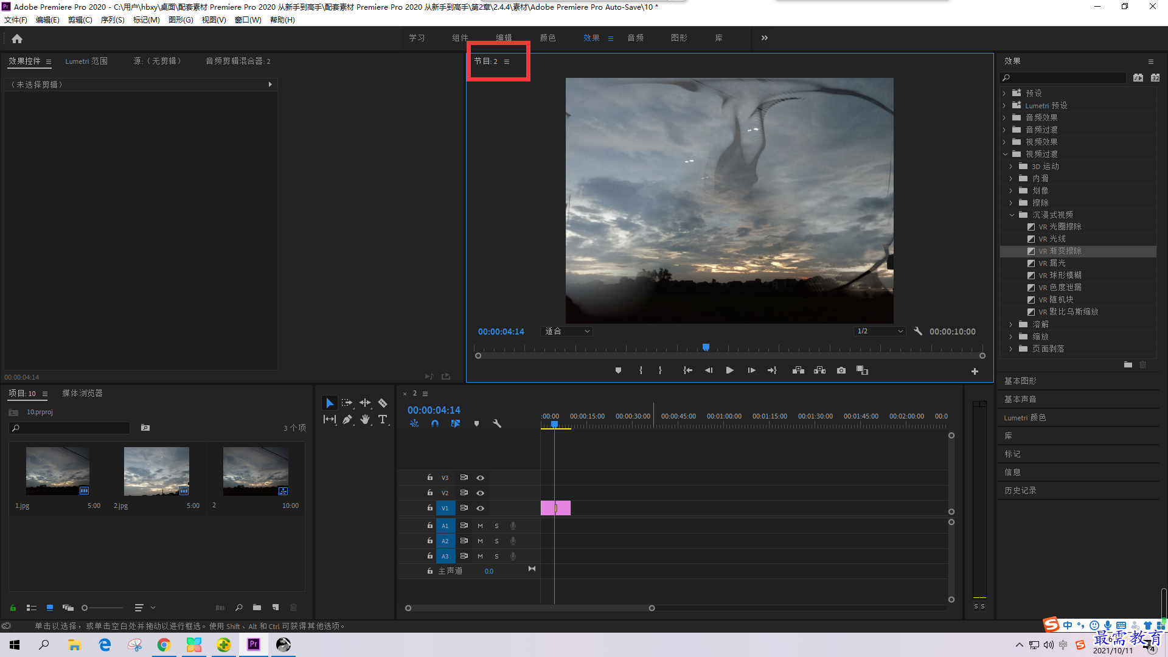The height and width of the screenshot is (657, 1168).
Task: Add marker in timeline panel
Action: pyautogui.click(x=476, y=423)
